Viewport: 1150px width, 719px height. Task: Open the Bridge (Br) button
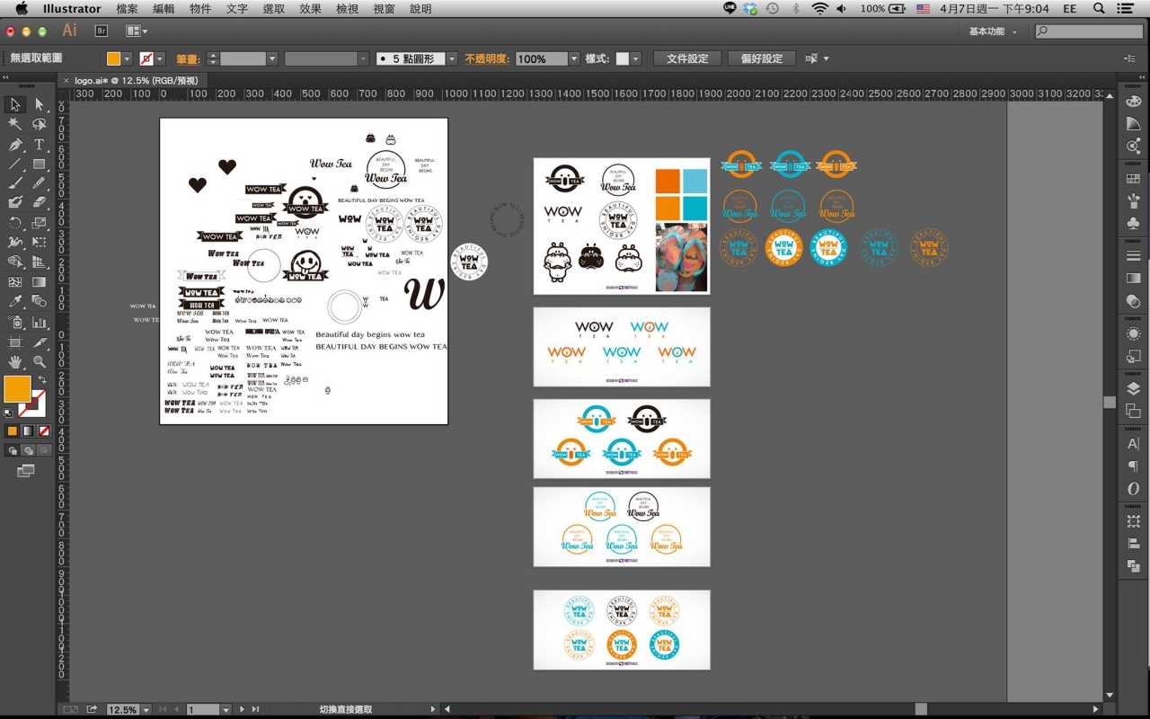pyautogui.click(x=102, y=31)
